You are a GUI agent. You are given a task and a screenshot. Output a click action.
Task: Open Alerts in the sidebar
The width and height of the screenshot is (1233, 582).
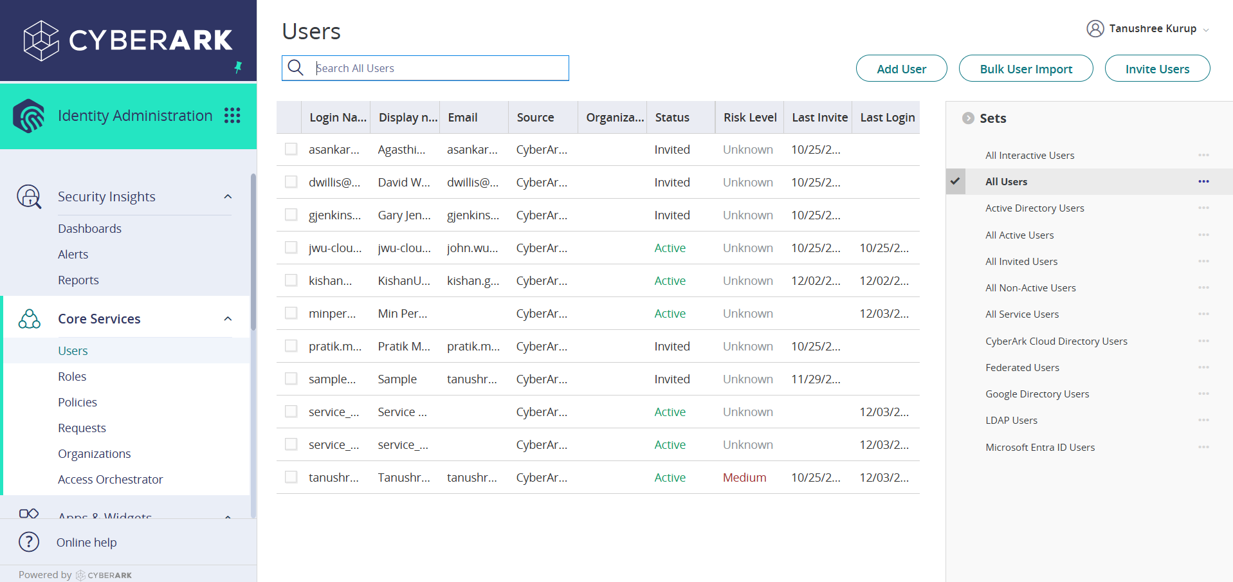coord(73,254)
